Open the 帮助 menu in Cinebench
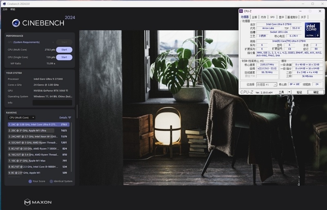Viewport: 327px width, 210px height. pos(13,9)
